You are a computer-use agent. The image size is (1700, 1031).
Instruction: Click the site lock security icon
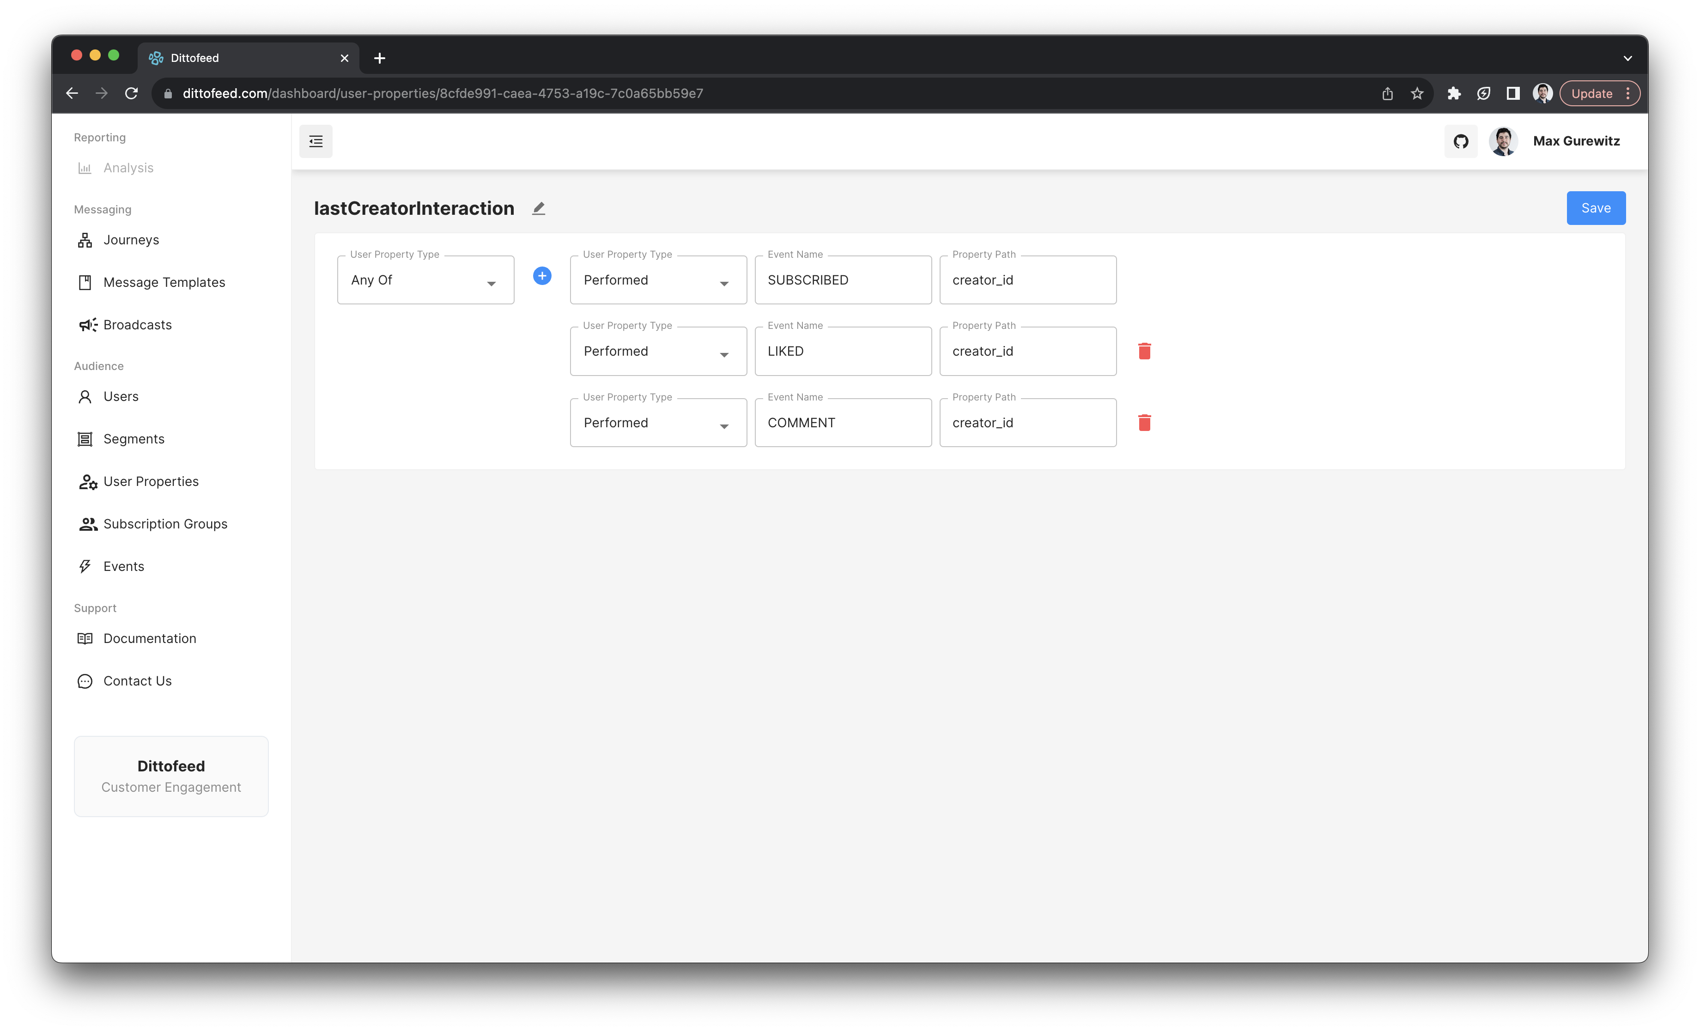tap(168, 93)
